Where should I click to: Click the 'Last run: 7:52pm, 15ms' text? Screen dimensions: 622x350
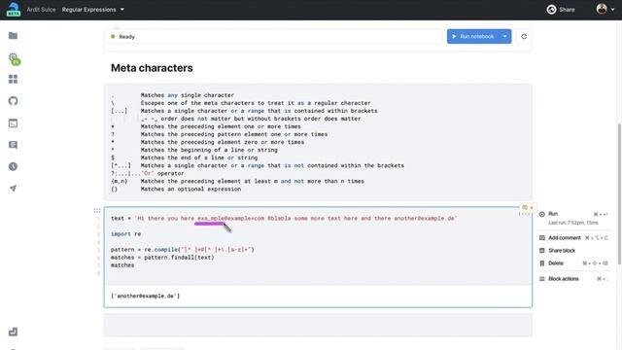pyautogui.click(x=573, y=223)
